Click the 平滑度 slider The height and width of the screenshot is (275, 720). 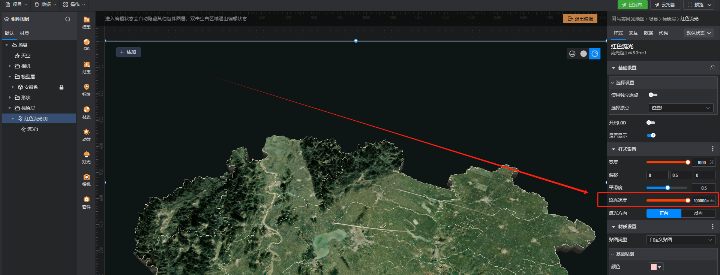(667, 188)
